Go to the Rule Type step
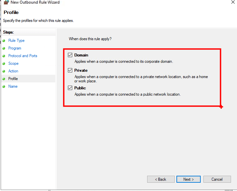Viewport: 237px width, 191px height. [16, 41]
